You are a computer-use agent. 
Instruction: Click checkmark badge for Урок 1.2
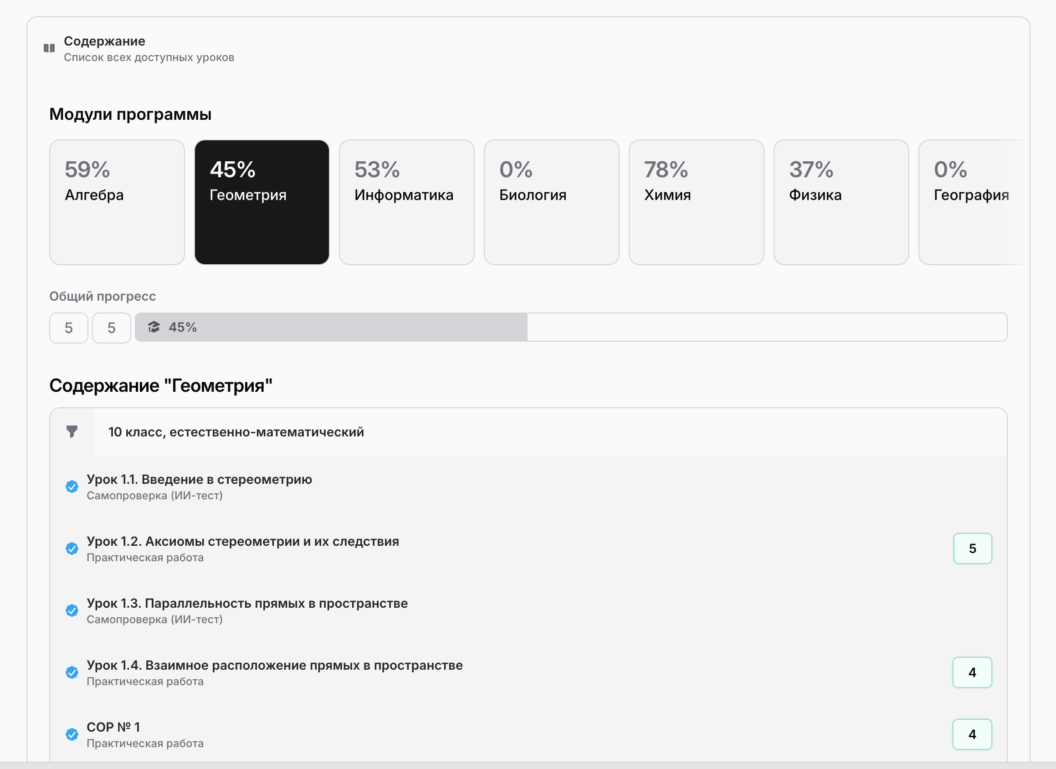coord(72,549)
